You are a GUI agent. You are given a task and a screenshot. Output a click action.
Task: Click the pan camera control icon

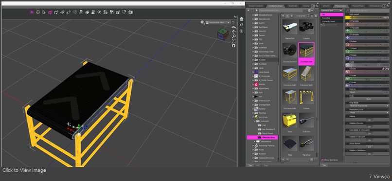(x=234, y=32)
